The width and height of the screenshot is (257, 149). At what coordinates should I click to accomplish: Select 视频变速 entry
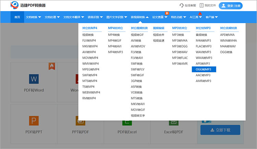pyautogui.click(x=159, y=40)
